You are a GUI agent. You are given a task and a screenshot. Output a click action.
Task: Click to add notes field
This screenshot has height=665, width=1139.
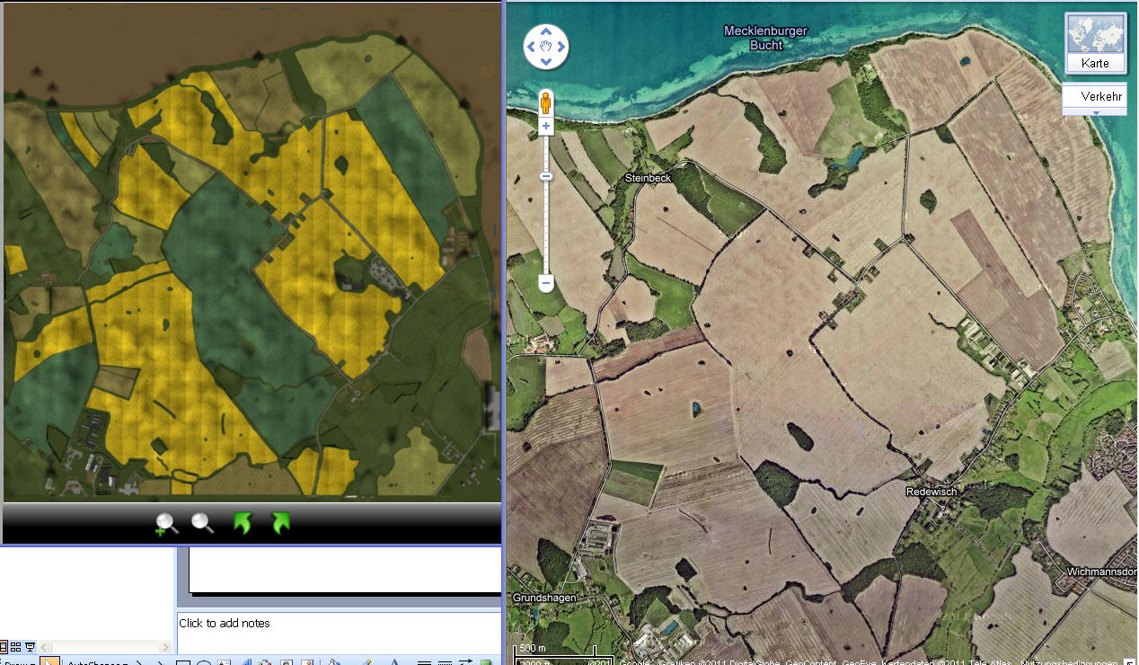[x=339, y=632]
